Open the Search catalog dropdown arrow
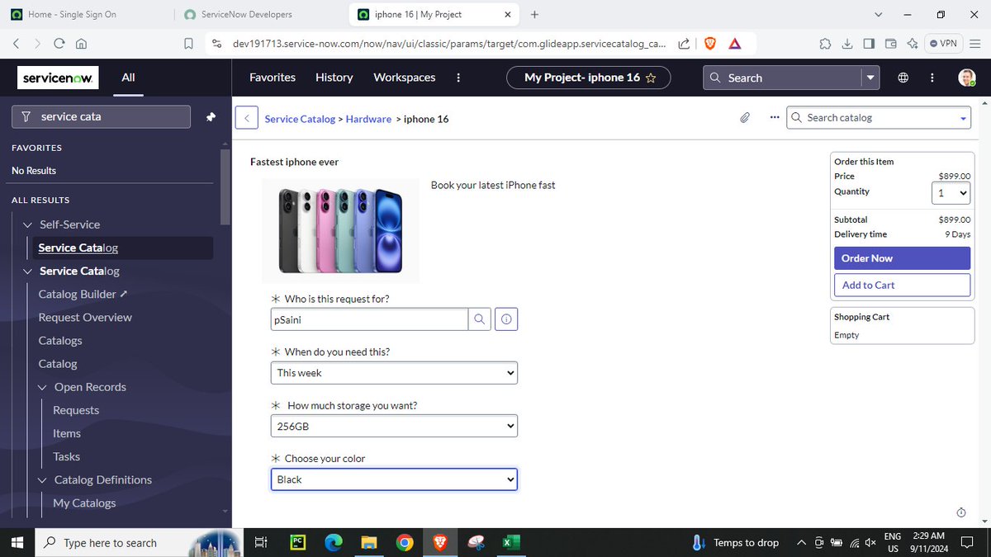991x557 pixels. pyautogui.click(x=963, y=118)
